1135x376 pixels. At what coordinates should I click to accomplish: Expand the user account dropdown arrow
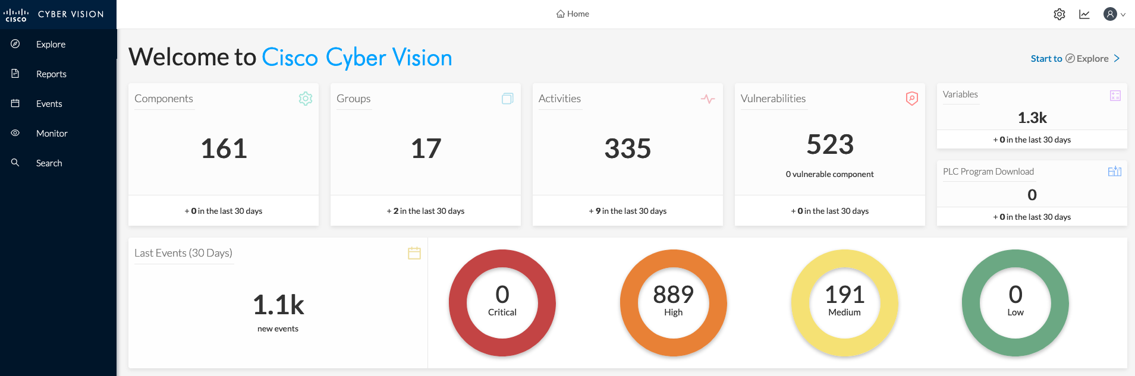pos(1123,15)
